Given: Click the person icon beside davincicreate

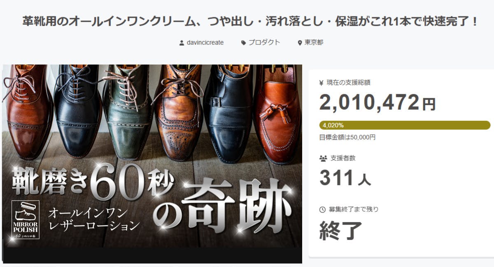Looking at the screenshot, I should point(182,43).
